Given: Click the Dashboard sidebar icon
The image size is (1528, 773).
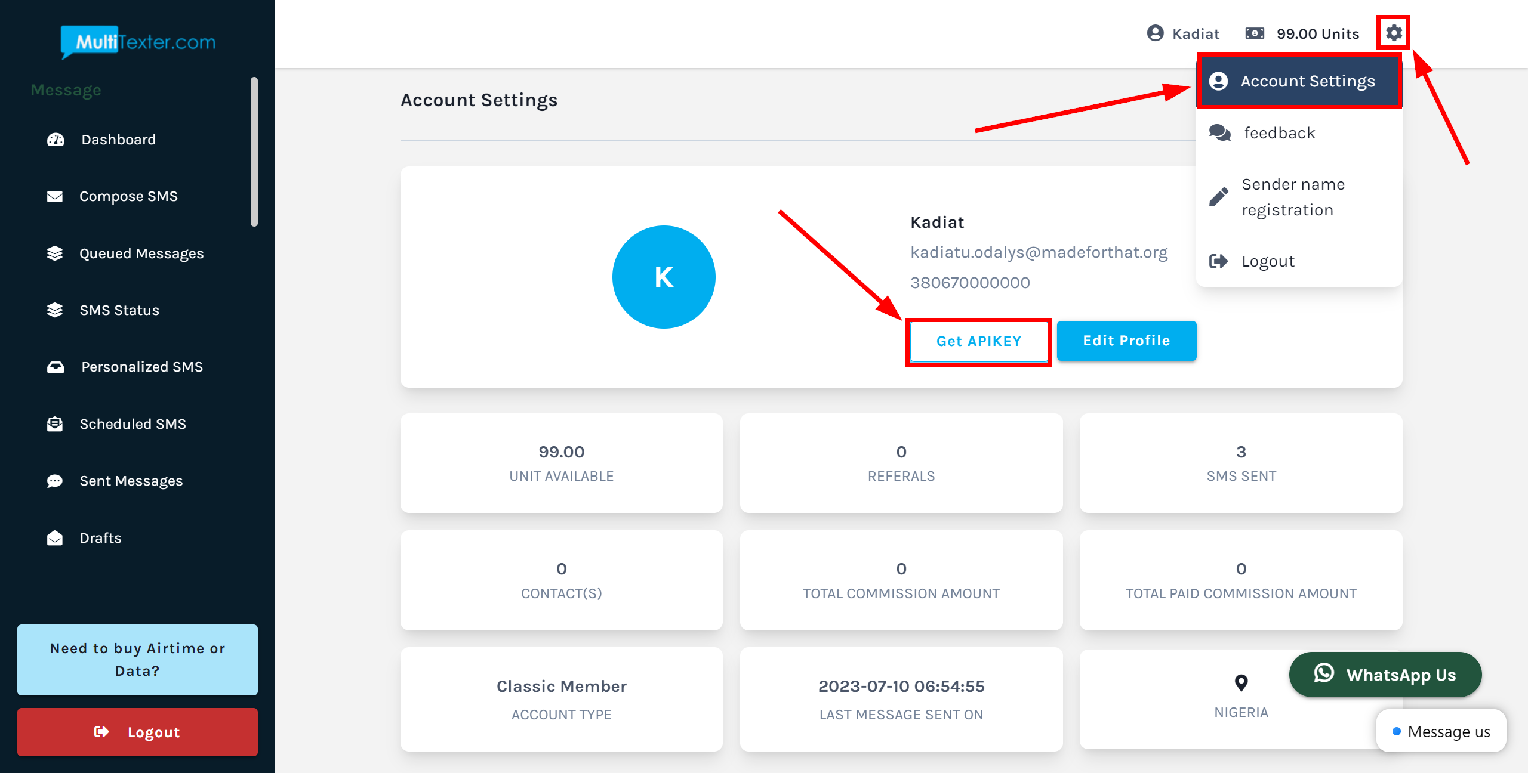Looking at the screenshot, I should pyautogui.click(x=56, y=139).
